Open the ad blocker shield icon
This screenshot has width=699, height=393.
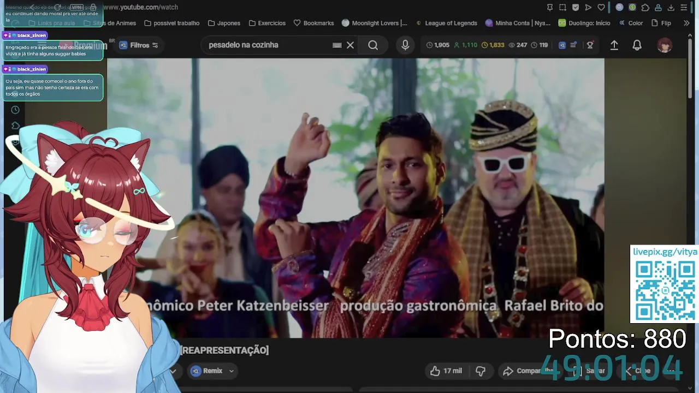(576, 7)
